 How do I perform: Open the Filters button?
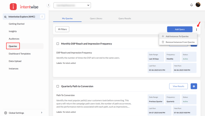click(x=62, y=29)
